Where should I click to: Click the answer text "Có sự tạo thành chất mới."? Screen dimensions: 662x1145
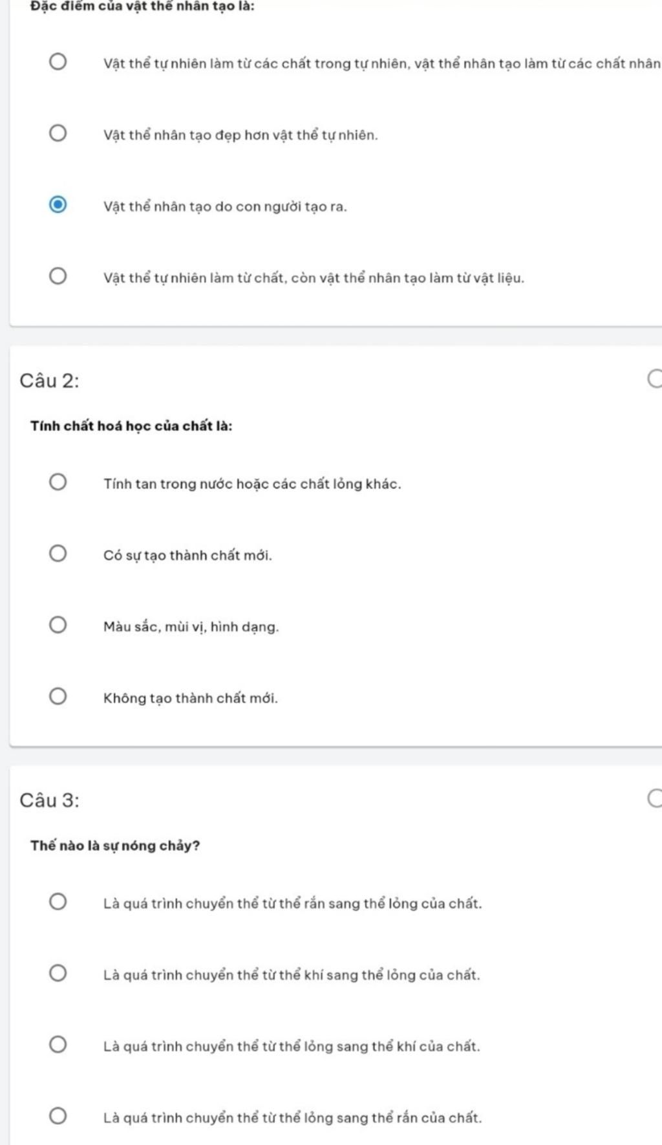(x=187, y=555)
